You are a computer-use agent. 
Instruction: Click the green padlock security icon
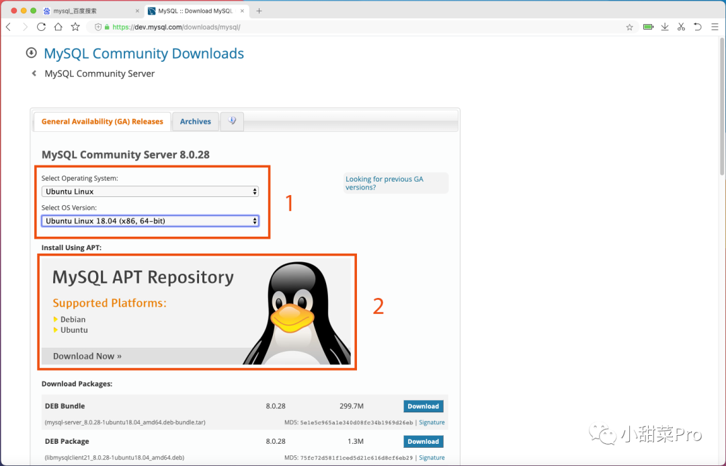click(x=107, y=28)
